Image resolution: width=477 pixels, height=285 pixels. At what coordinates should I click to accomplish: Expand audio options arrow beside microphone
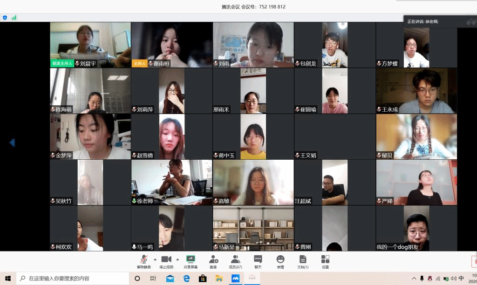(x=155, y=259)
